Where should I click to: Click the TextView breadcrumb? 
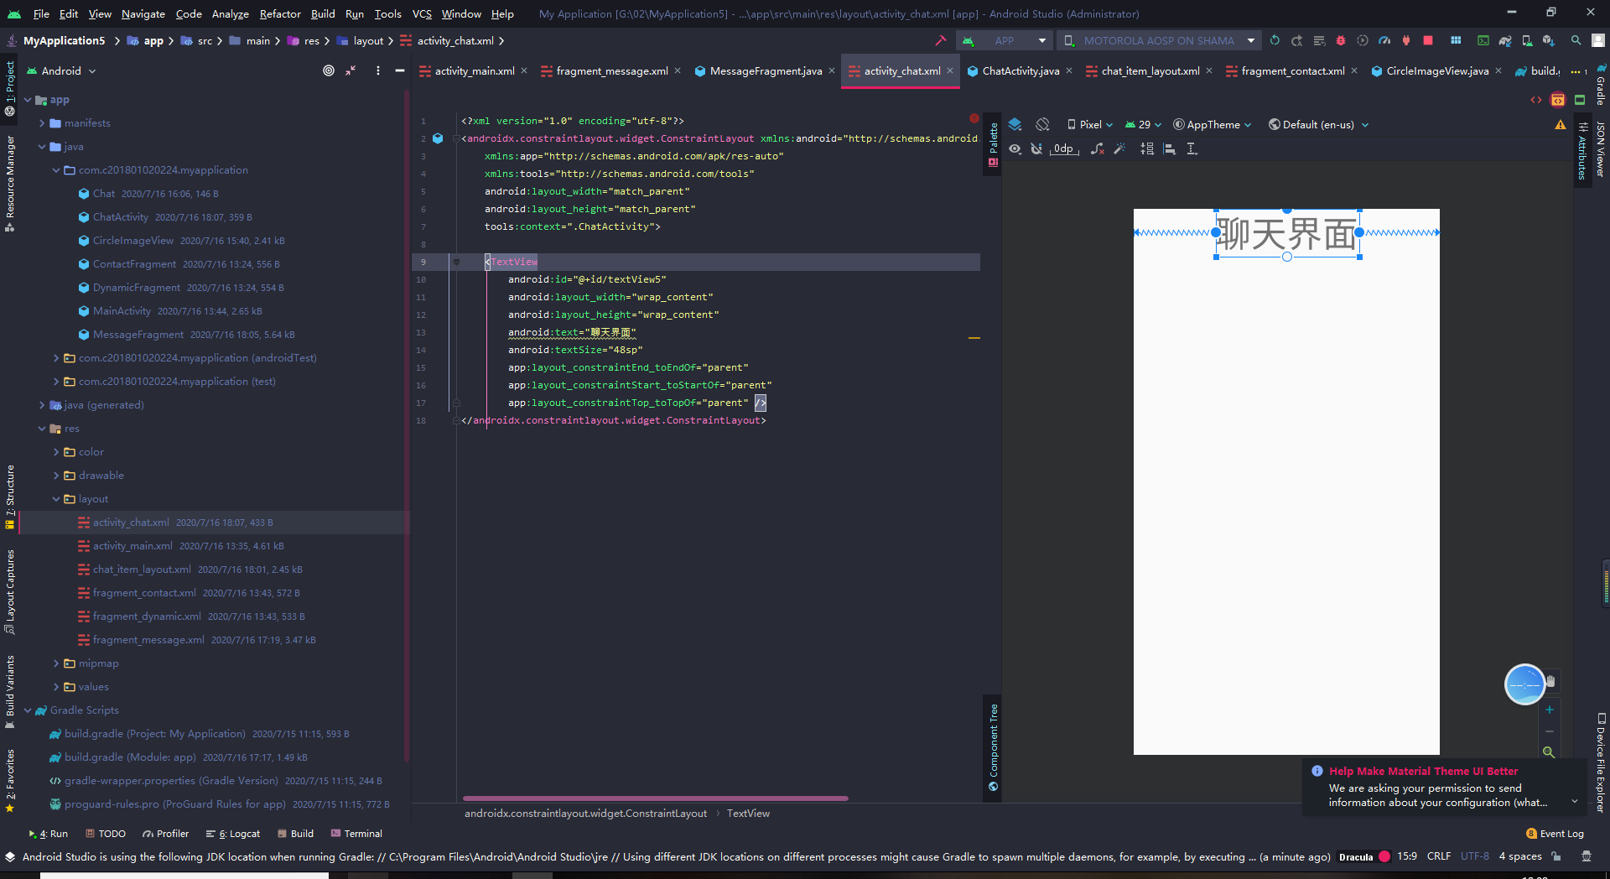coord(748,814)
